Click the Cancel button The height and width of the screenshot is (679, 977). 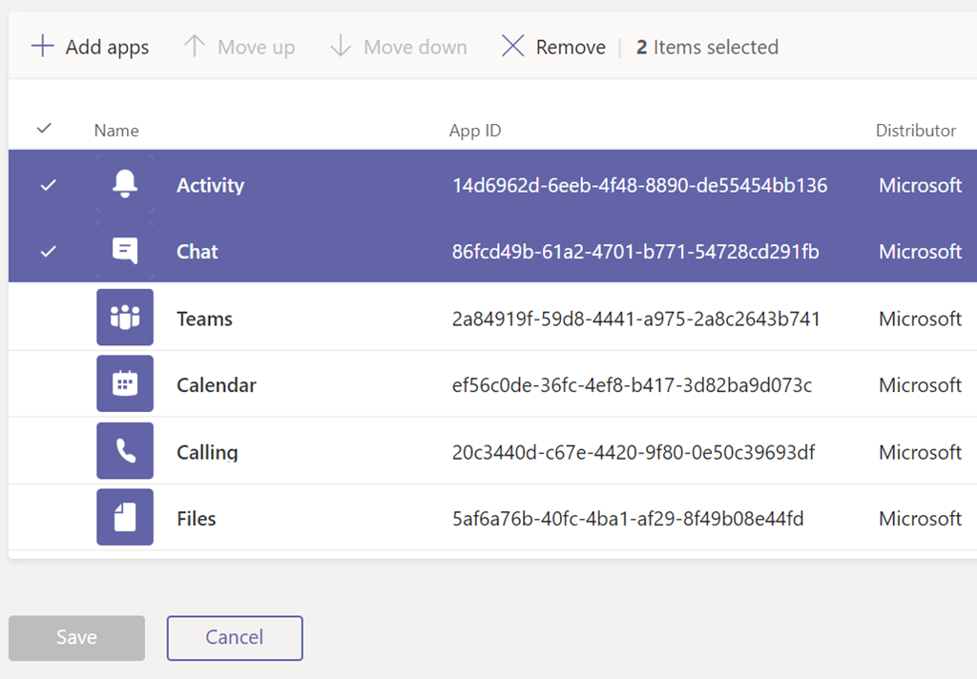(234, 637)
